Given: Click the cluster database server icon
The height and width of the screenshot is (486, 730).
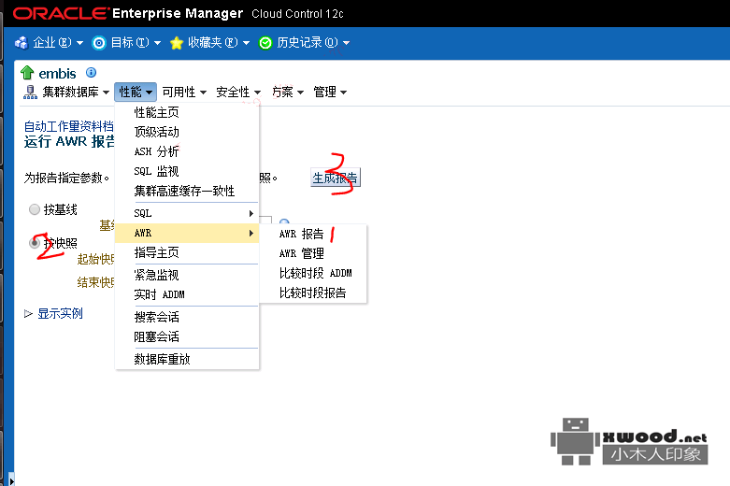Looking at the screenshot, I should click(30, 93).
